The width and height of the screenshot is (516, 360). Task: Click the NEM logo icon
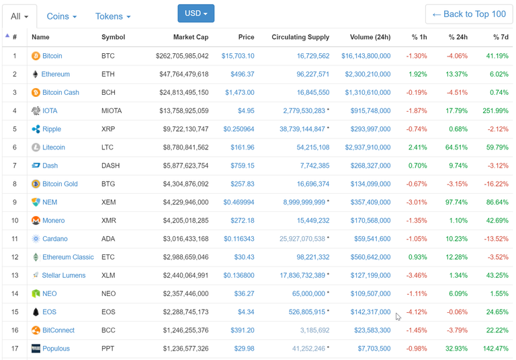pyautogui.click(x=36, y=202)
